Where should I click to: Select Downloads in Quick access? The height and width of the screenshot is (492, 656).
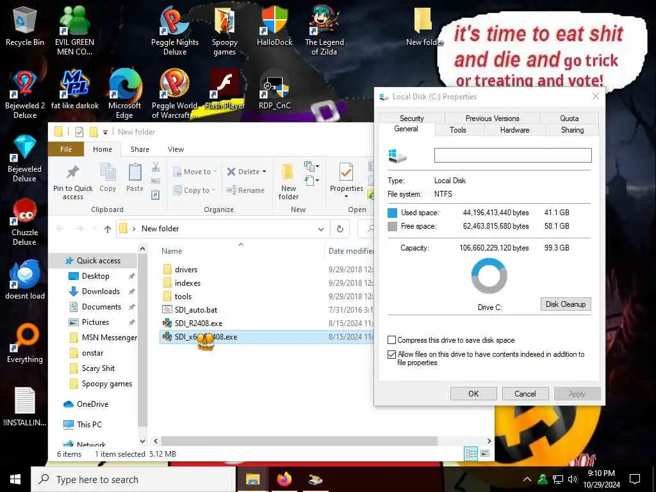click(x=101, y=291)
